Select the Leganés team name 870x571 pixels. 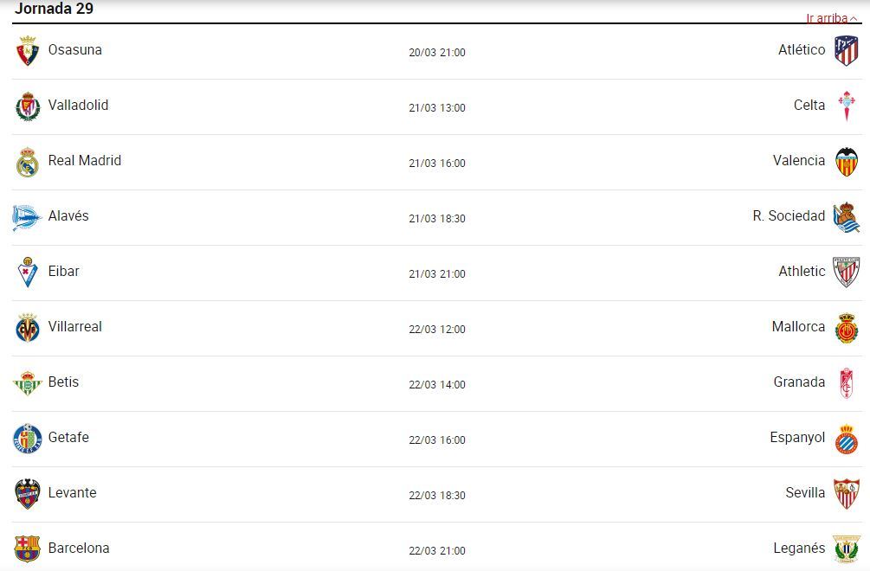tap(799, 549)
